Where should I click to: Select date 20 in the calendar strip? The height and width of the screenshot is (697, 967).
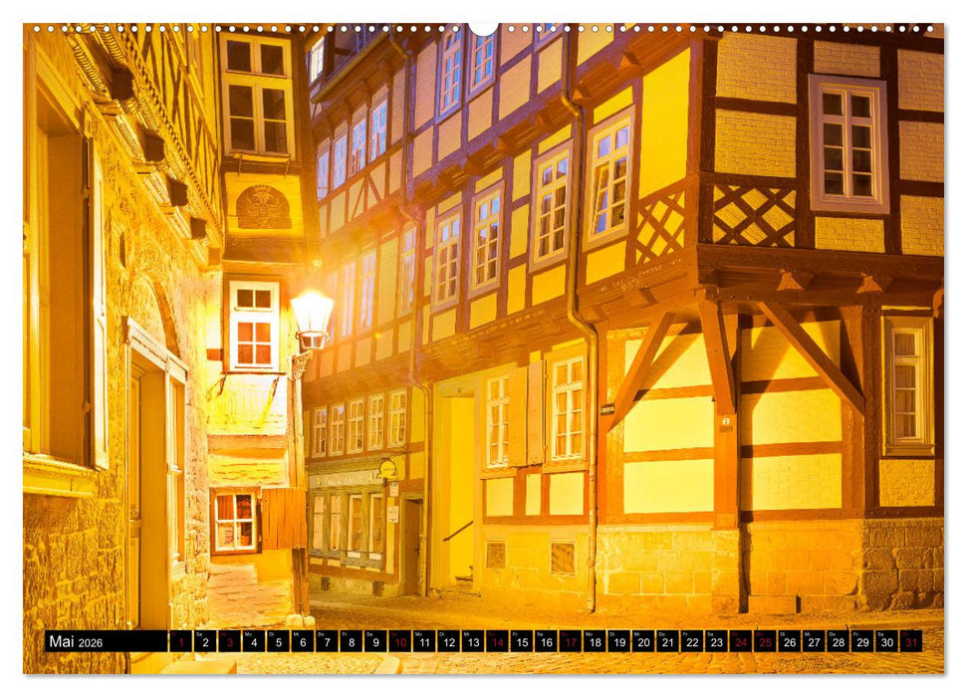[x=644, y=645]
